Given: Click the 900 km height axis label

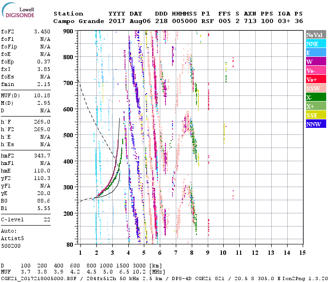Looking at the screenshot, I should pos(69,31).
